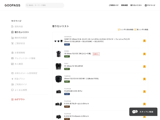
Task: Click the user account icon beside マイページ
Action: (x=146, y=5)
